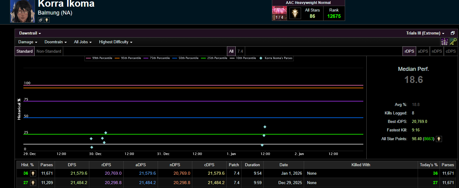Image resolution: width=459 pixels, height=188 pixels.
Task: Click the Dec 29, 2025 date cell
Action: pos(284,183)
